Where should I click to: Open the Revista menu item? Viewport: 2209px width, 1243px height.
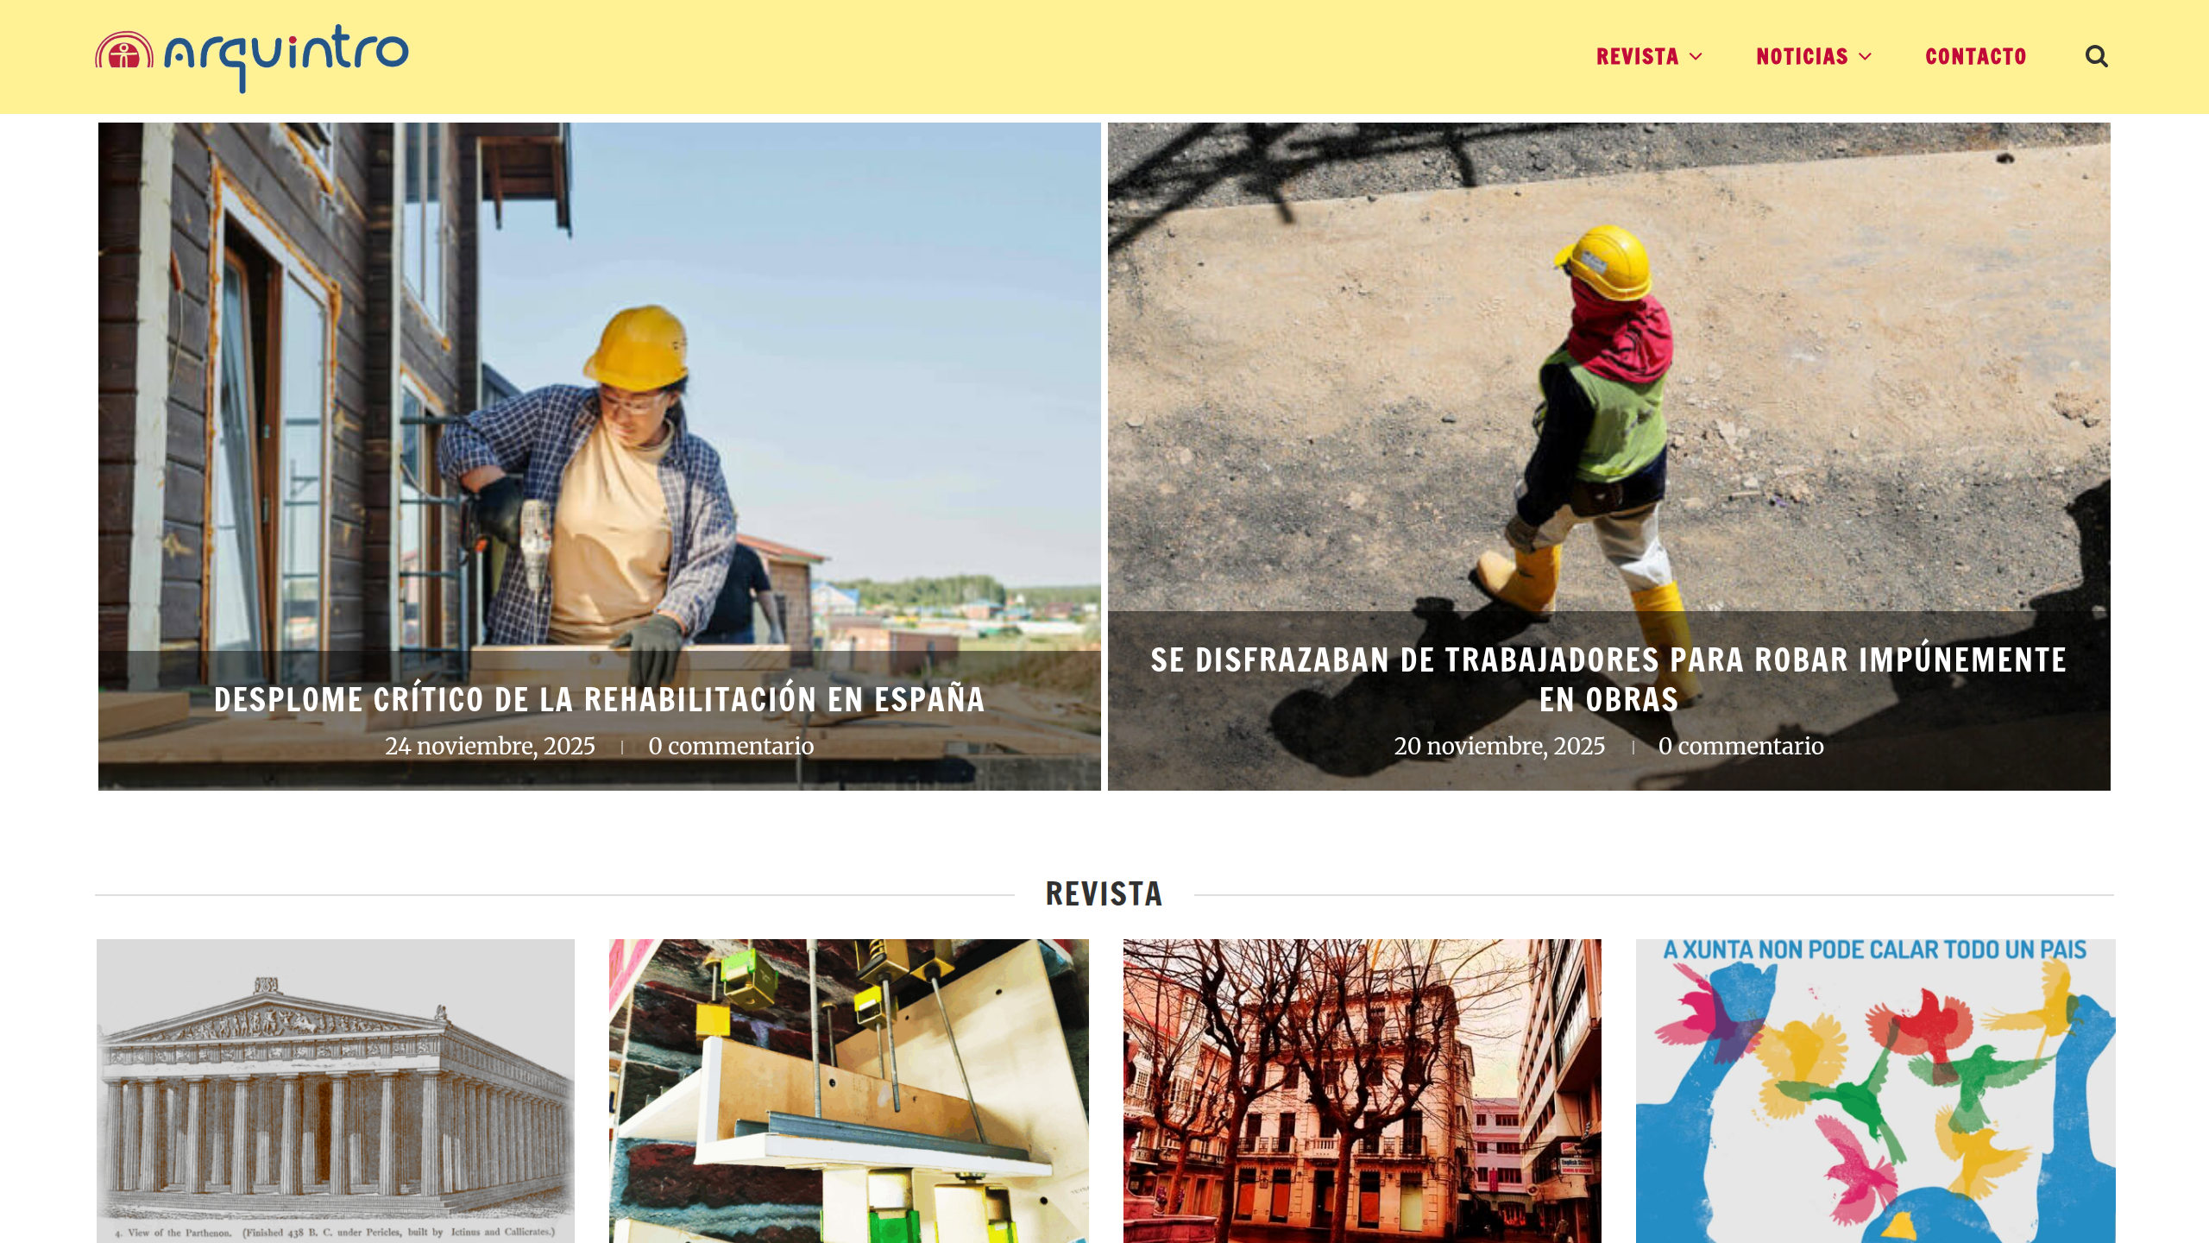point(1637,57)
